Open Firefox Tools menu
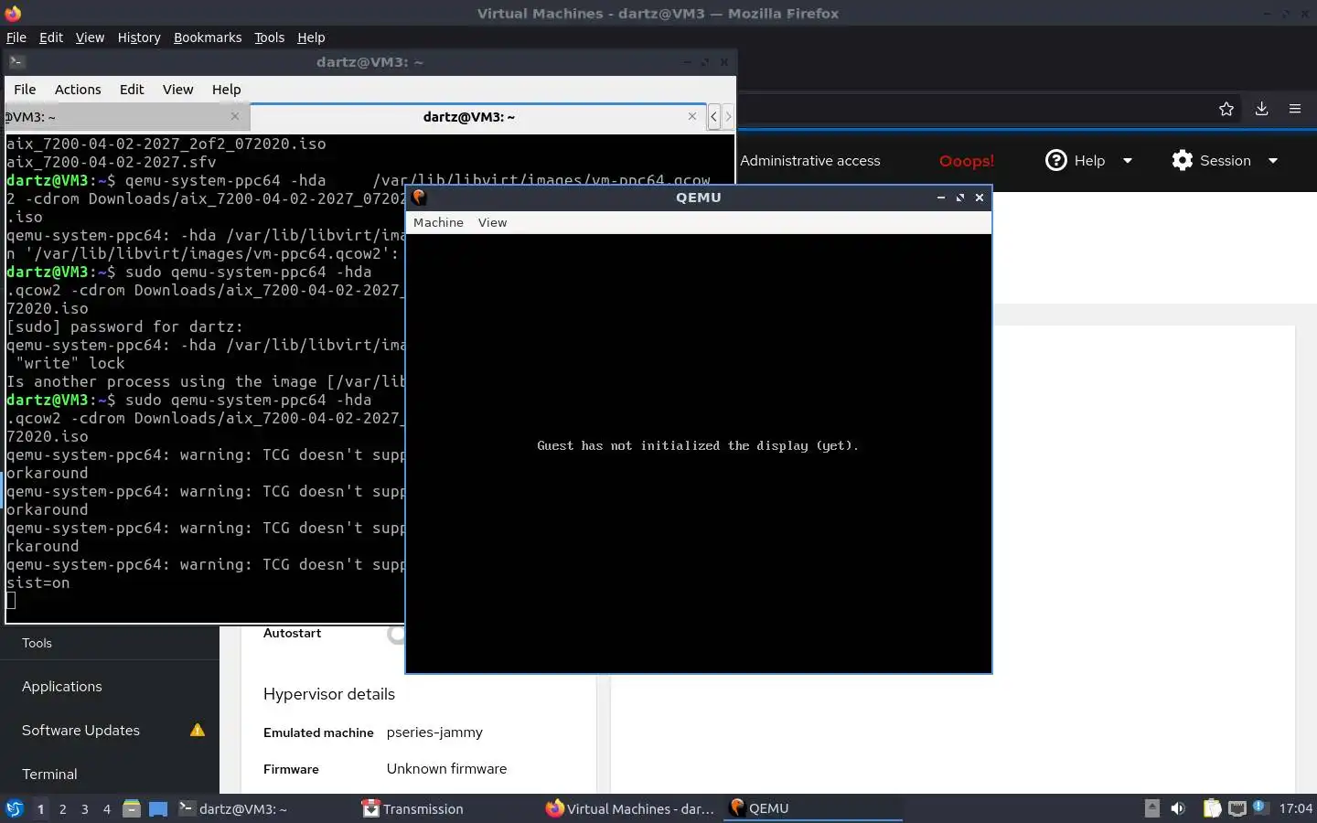The width and height of the screenshot is (1317, 823). pyautogui.click(x=269, y=37)
